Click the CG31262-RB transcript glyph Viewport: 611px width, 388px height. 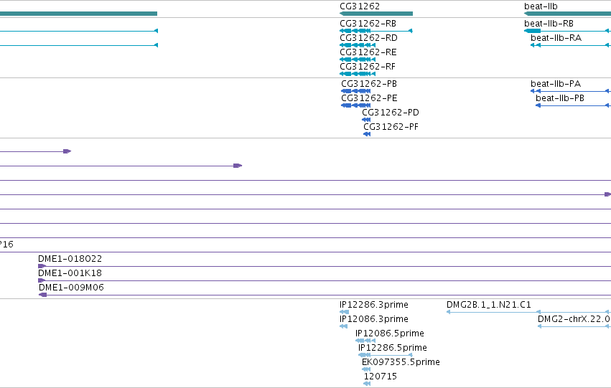coord(376,31)
